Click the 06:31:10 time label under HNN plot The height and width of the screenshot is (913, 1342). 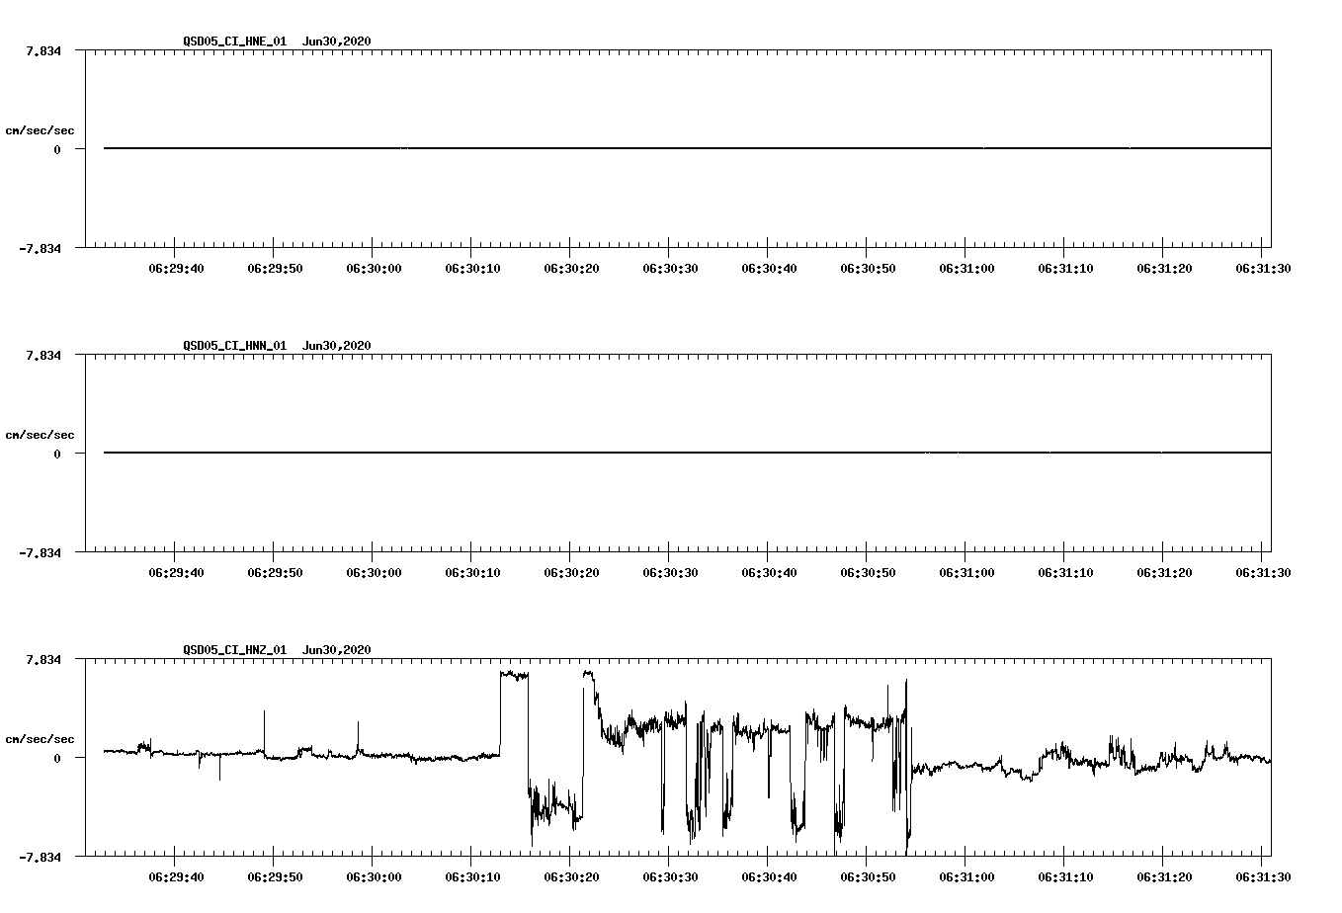pyautogui.click(x=1065, y=572)
